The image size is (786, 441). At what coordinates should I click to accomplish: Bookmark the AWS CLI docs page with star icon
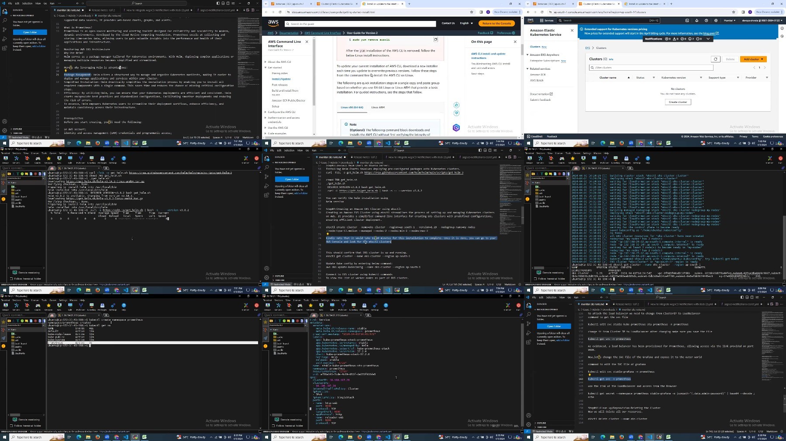pyautogui.click(x=472, y=12)
